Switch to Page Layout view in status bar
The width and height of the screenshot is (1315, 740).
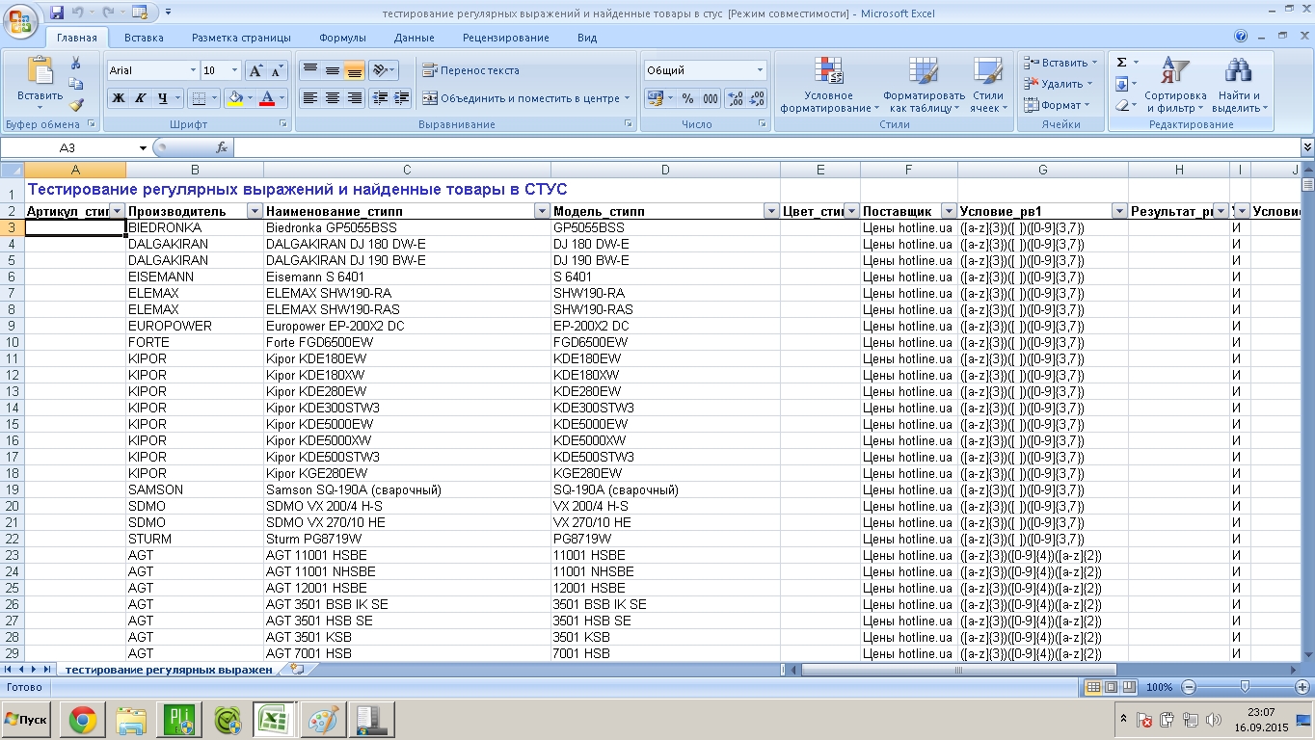(x=1110, y=687)
